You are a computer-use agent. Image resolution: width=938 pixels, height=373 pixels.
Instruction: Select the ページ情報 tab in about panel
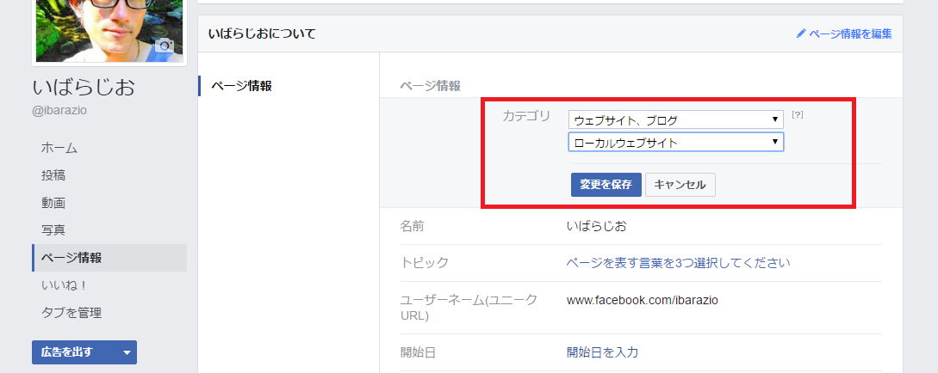pos(242,86)
